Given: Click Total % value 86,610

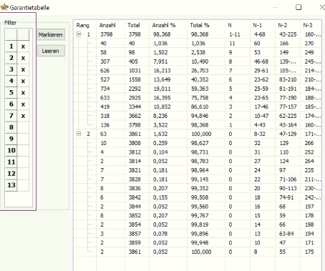Looking at the screenshot, I should [200, 107].
